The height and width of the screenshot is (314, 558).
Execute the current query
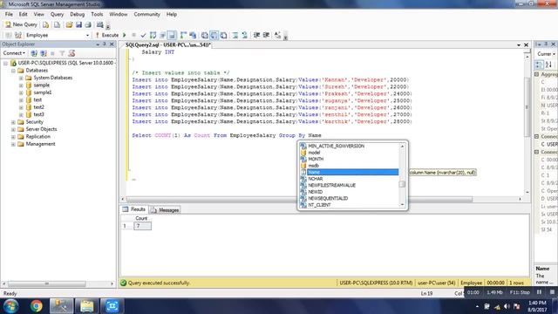coord(107,35)
